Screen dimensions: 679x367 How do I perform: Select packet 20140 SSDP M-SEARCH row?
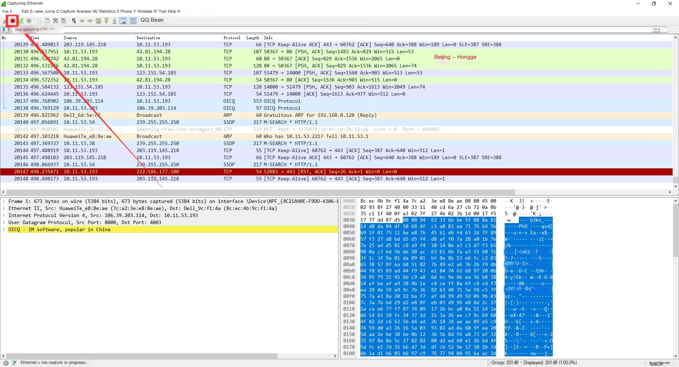[x=336, y=122]
